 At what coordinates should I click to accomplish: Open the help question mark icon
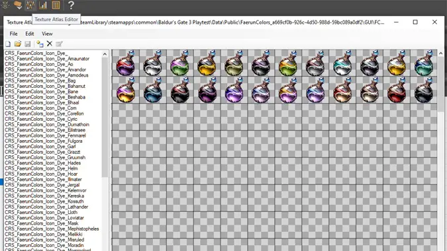(71, 5)
